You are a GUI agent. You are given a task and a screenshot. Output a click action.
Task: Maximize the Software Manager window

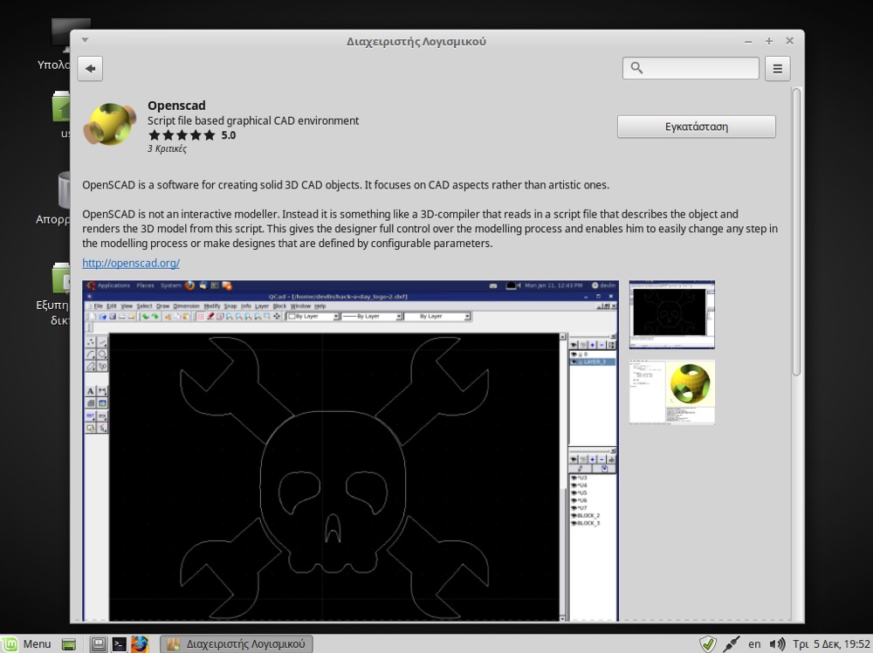point(769,41)
